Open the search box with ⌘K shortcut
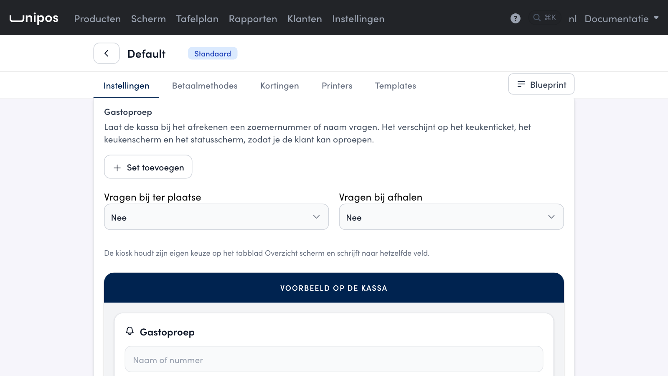Viewport: 668px width, 376px height. pyautogui.click(x=545, y=18)
